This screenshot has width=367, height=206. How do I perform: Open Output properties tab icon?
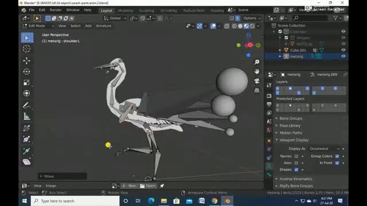(x=269, y=104)
